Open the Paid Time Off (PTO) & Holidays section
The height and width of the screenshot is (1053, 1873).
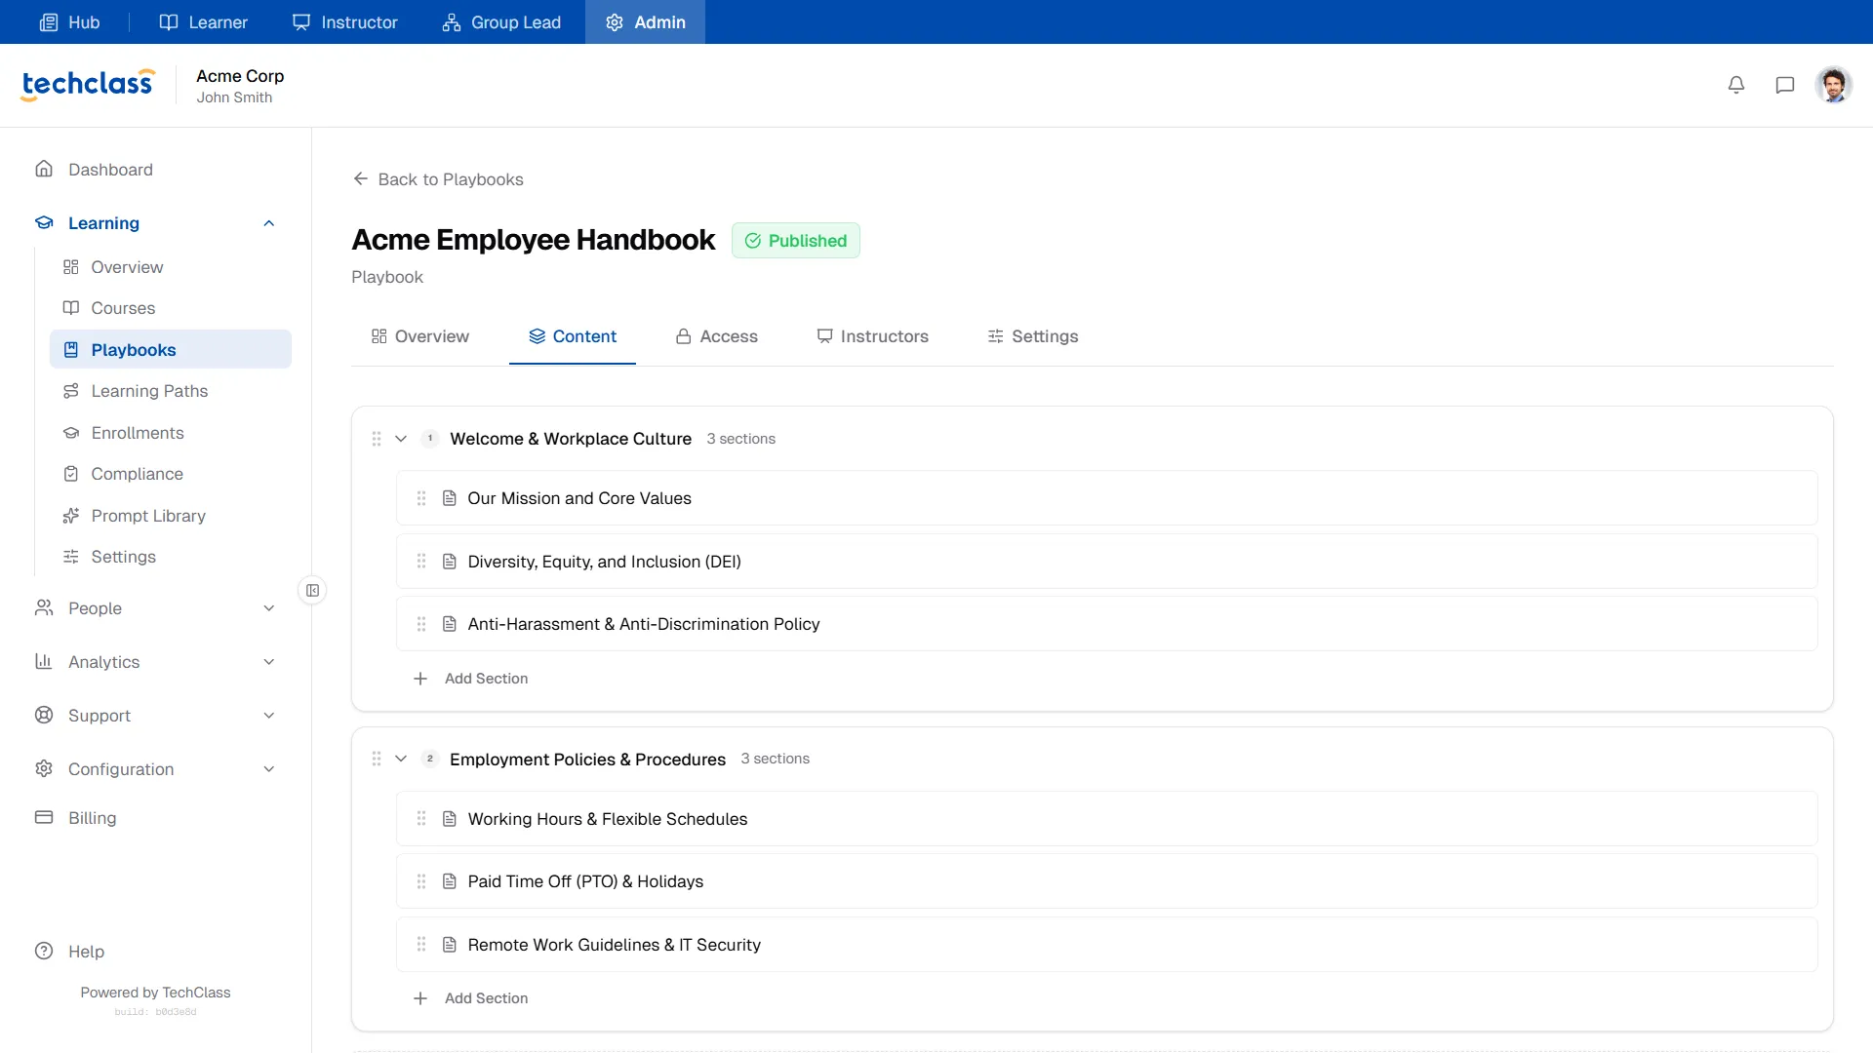(x=1107, y=881)
